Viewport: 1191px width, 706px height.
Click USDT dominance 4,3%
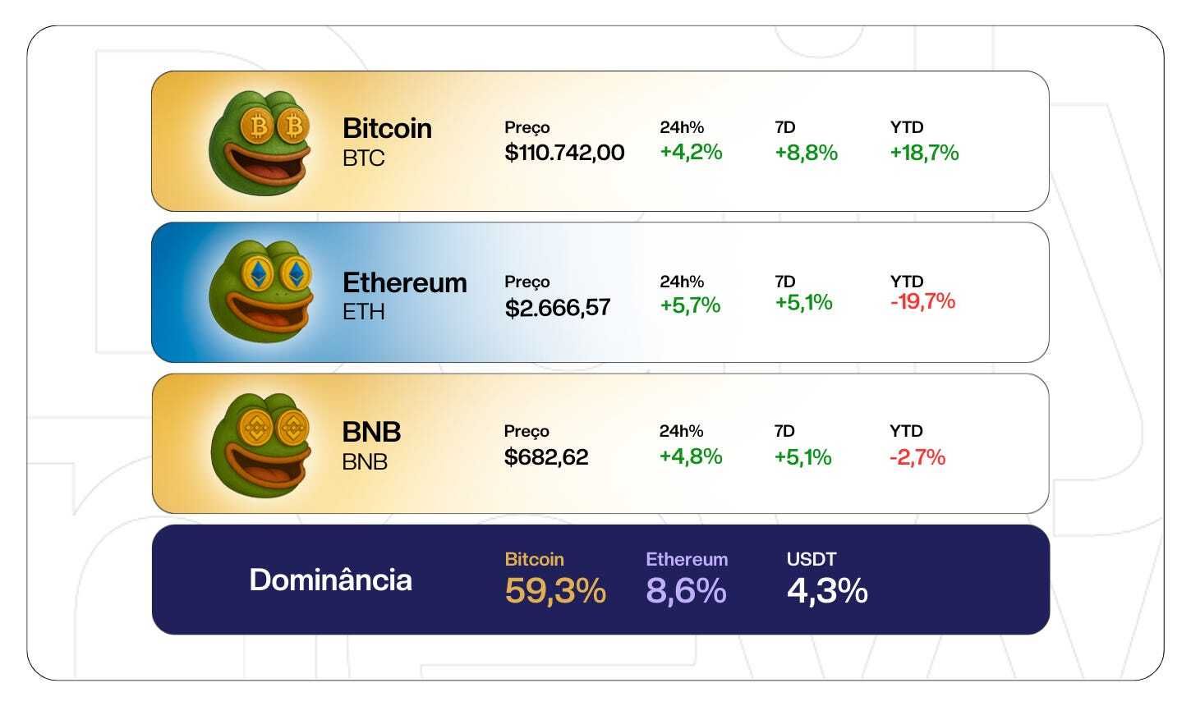click(827, 591)
